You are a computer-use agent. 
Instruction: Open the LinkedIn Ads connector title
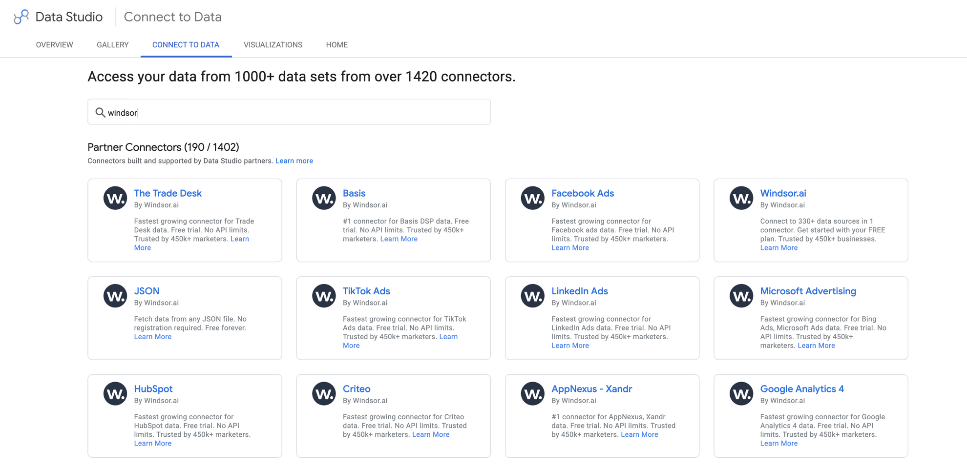click(x=580, y=291)
